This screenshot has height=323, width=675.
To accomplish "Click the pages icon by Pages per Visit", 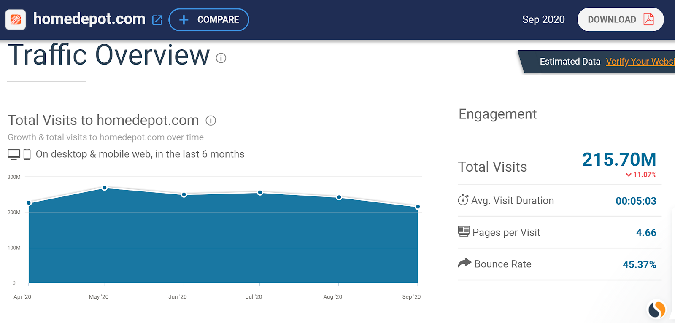I will (x=464, y=231).
